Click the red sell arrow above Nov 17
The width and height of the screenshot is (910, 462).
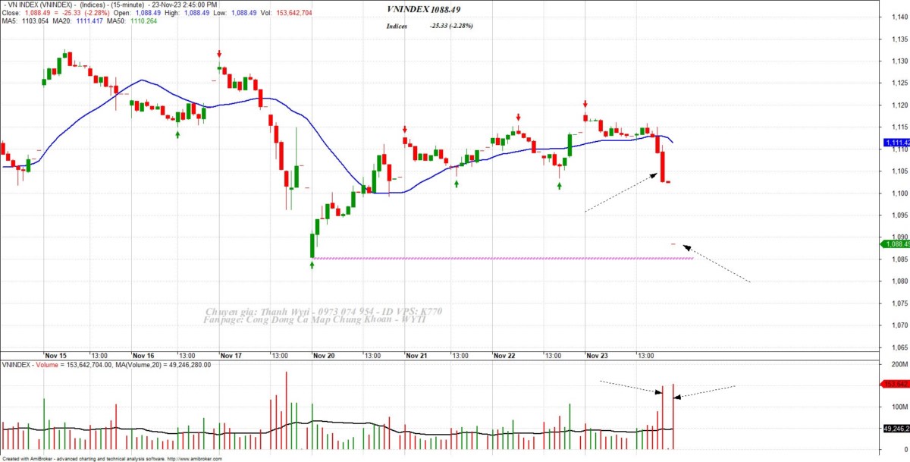click(x=219, y=53)
